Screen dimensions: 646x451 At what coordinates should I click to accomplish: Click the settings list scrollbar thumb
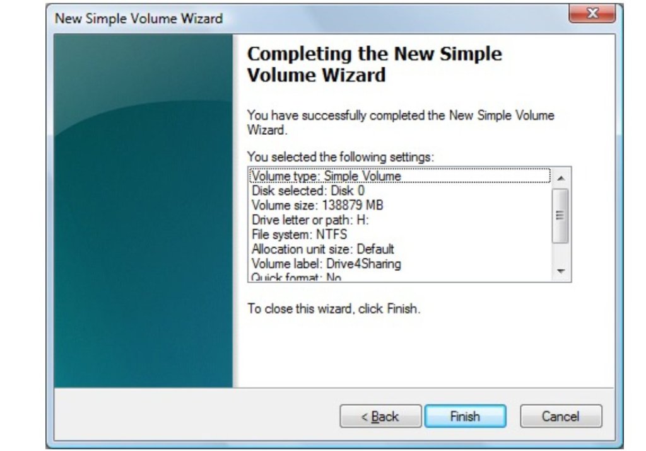point(560,215)
